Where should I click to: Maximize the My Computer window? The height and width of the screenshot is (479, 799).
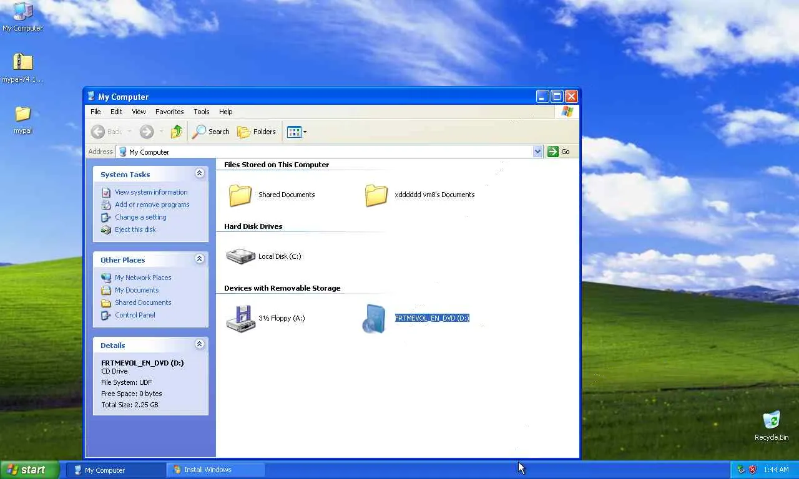click(556, 97)
